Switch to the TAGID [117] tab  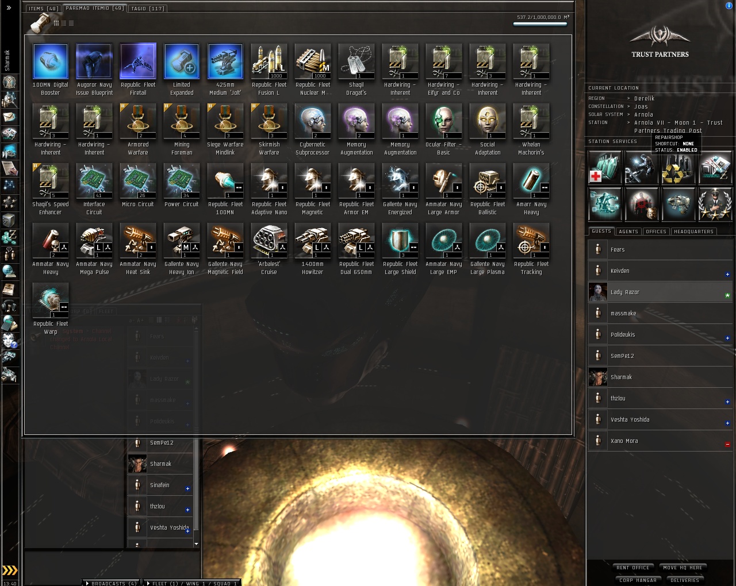[148, 9]
